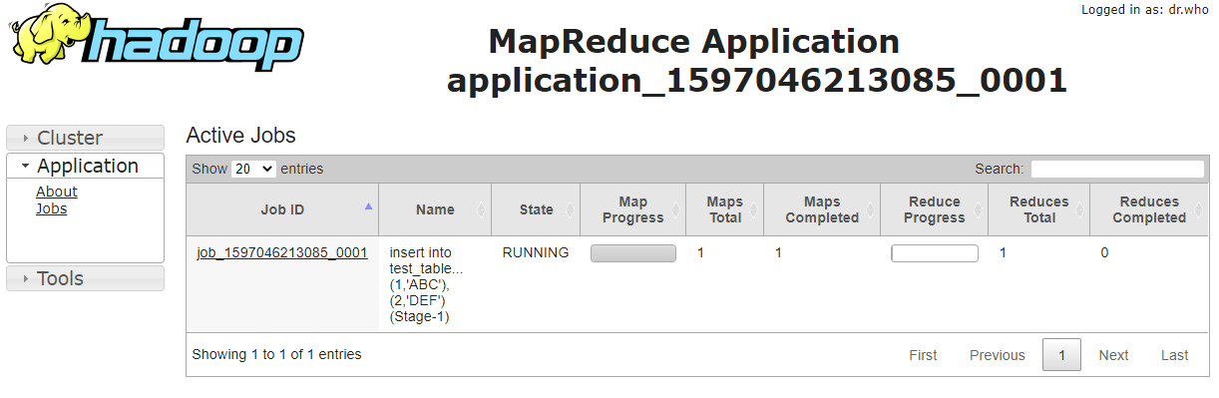Viewport: 1219px width, 398px height.
Task: Go to Previous page
Action: pos(998,355)
